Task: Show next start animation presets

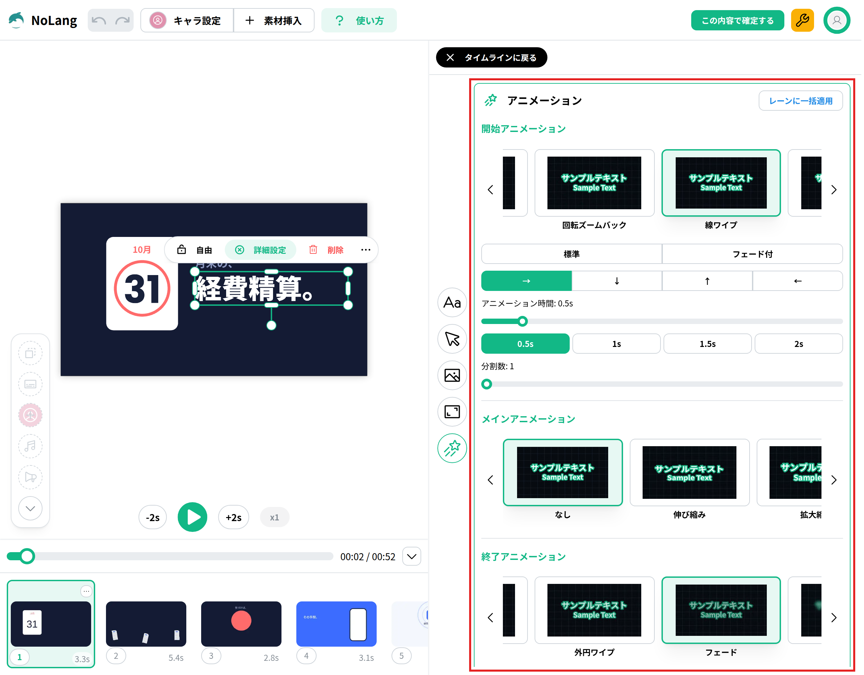Action: [x=836, y=190]
